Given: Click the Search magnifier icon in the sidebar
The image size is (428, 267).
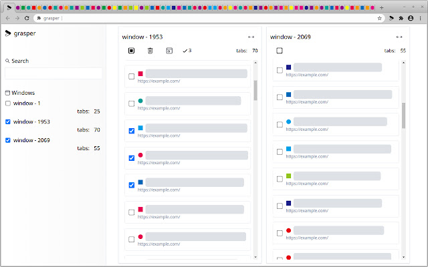Looking at the screenshot, I should 7,61.
